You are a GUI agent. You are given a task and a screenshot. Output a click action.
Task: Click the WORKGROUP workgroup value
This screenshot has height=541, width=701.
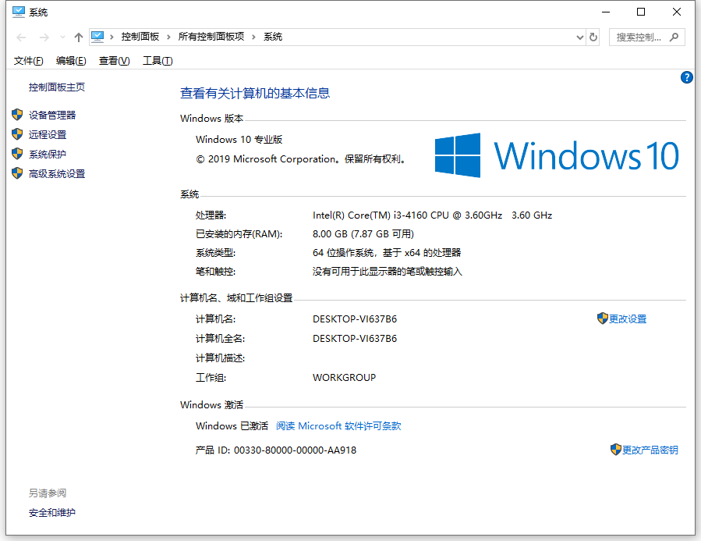(x=344, y=378)
